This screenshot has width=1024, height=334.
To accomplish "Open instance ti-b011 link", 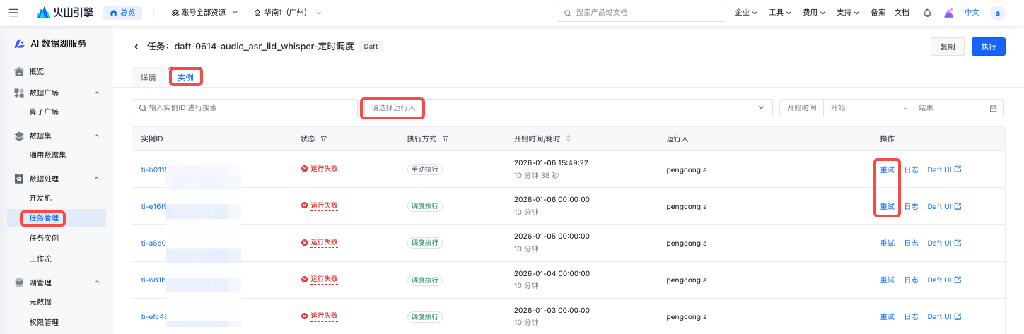I will (x=153, y=169).
